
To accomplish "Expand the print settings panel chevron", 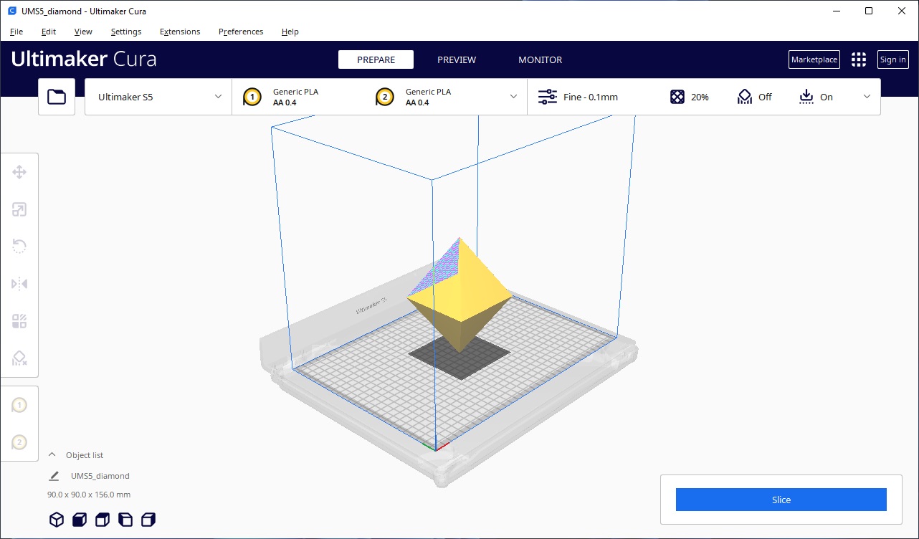I will click(x=867, y=97).
